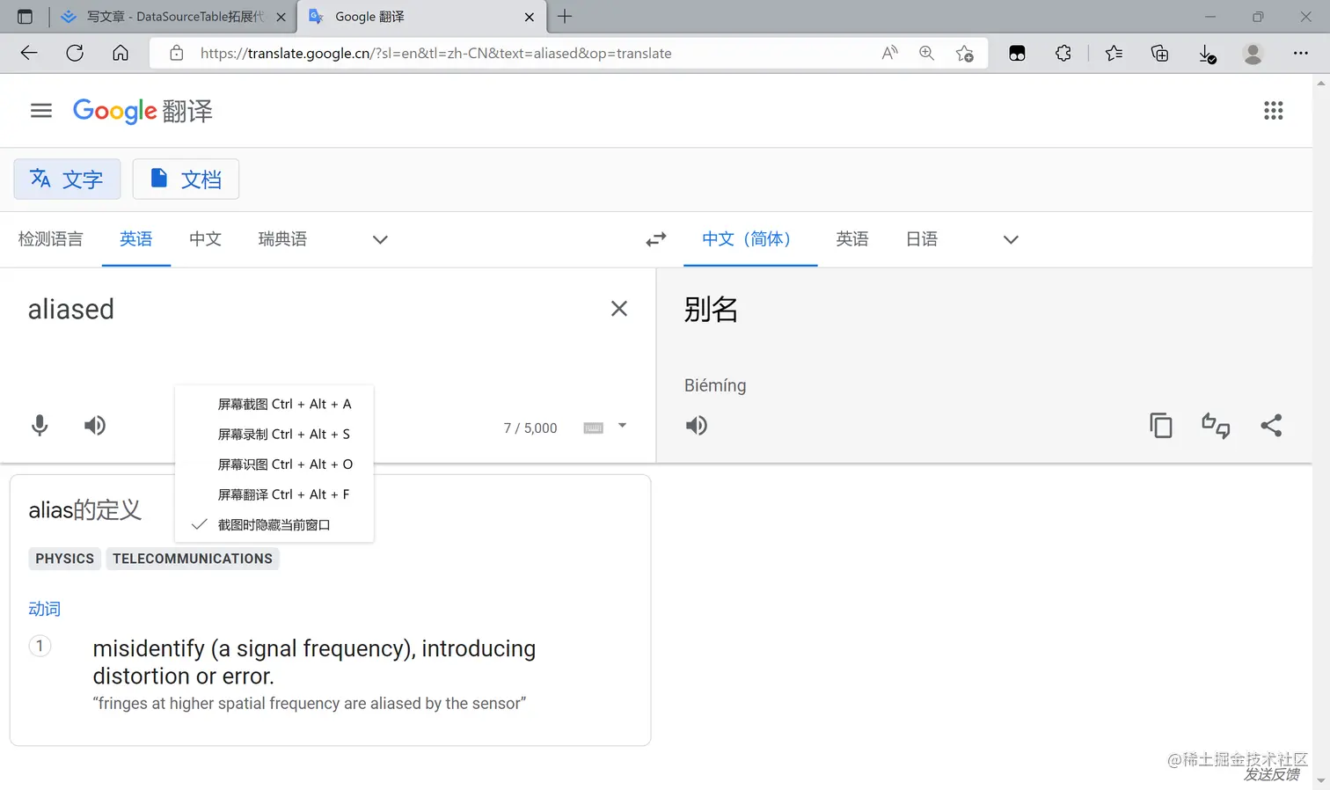
Task: Open the Google Translate main menu hamburger
Action: tap(41, 111)
